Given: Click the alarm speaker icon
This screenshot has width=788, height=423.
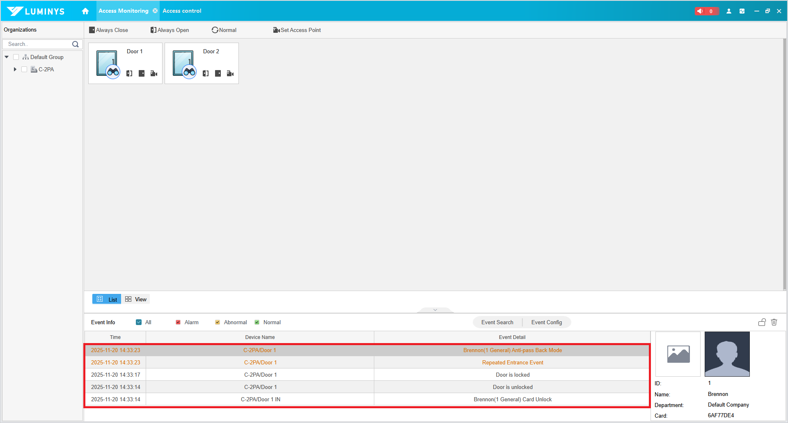Looking at the screenshot, I should (700, 11).
